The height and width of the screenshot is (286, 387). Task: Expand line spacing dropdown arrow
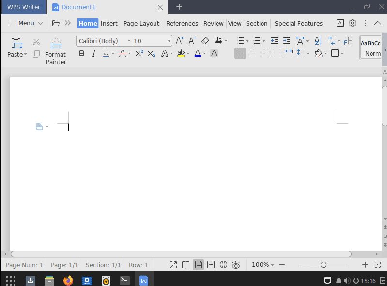click(308, 54)
